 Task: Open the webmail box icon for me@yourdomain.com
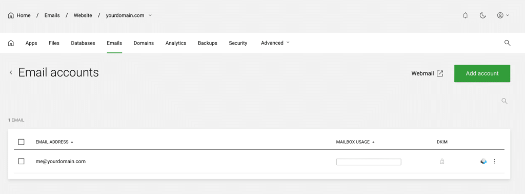click(483, 162)
